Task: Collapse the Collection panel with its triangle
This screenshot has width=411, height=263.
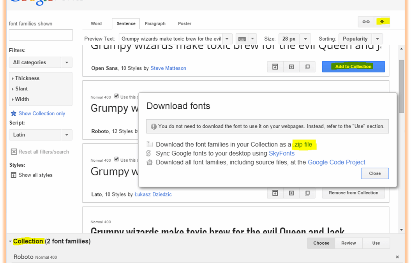Action: coord(10,241)
